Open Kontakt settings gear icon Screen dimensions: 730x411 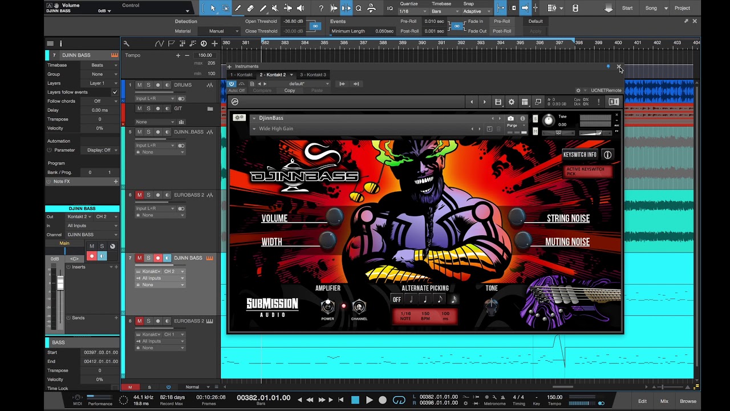tap(512, 102)
